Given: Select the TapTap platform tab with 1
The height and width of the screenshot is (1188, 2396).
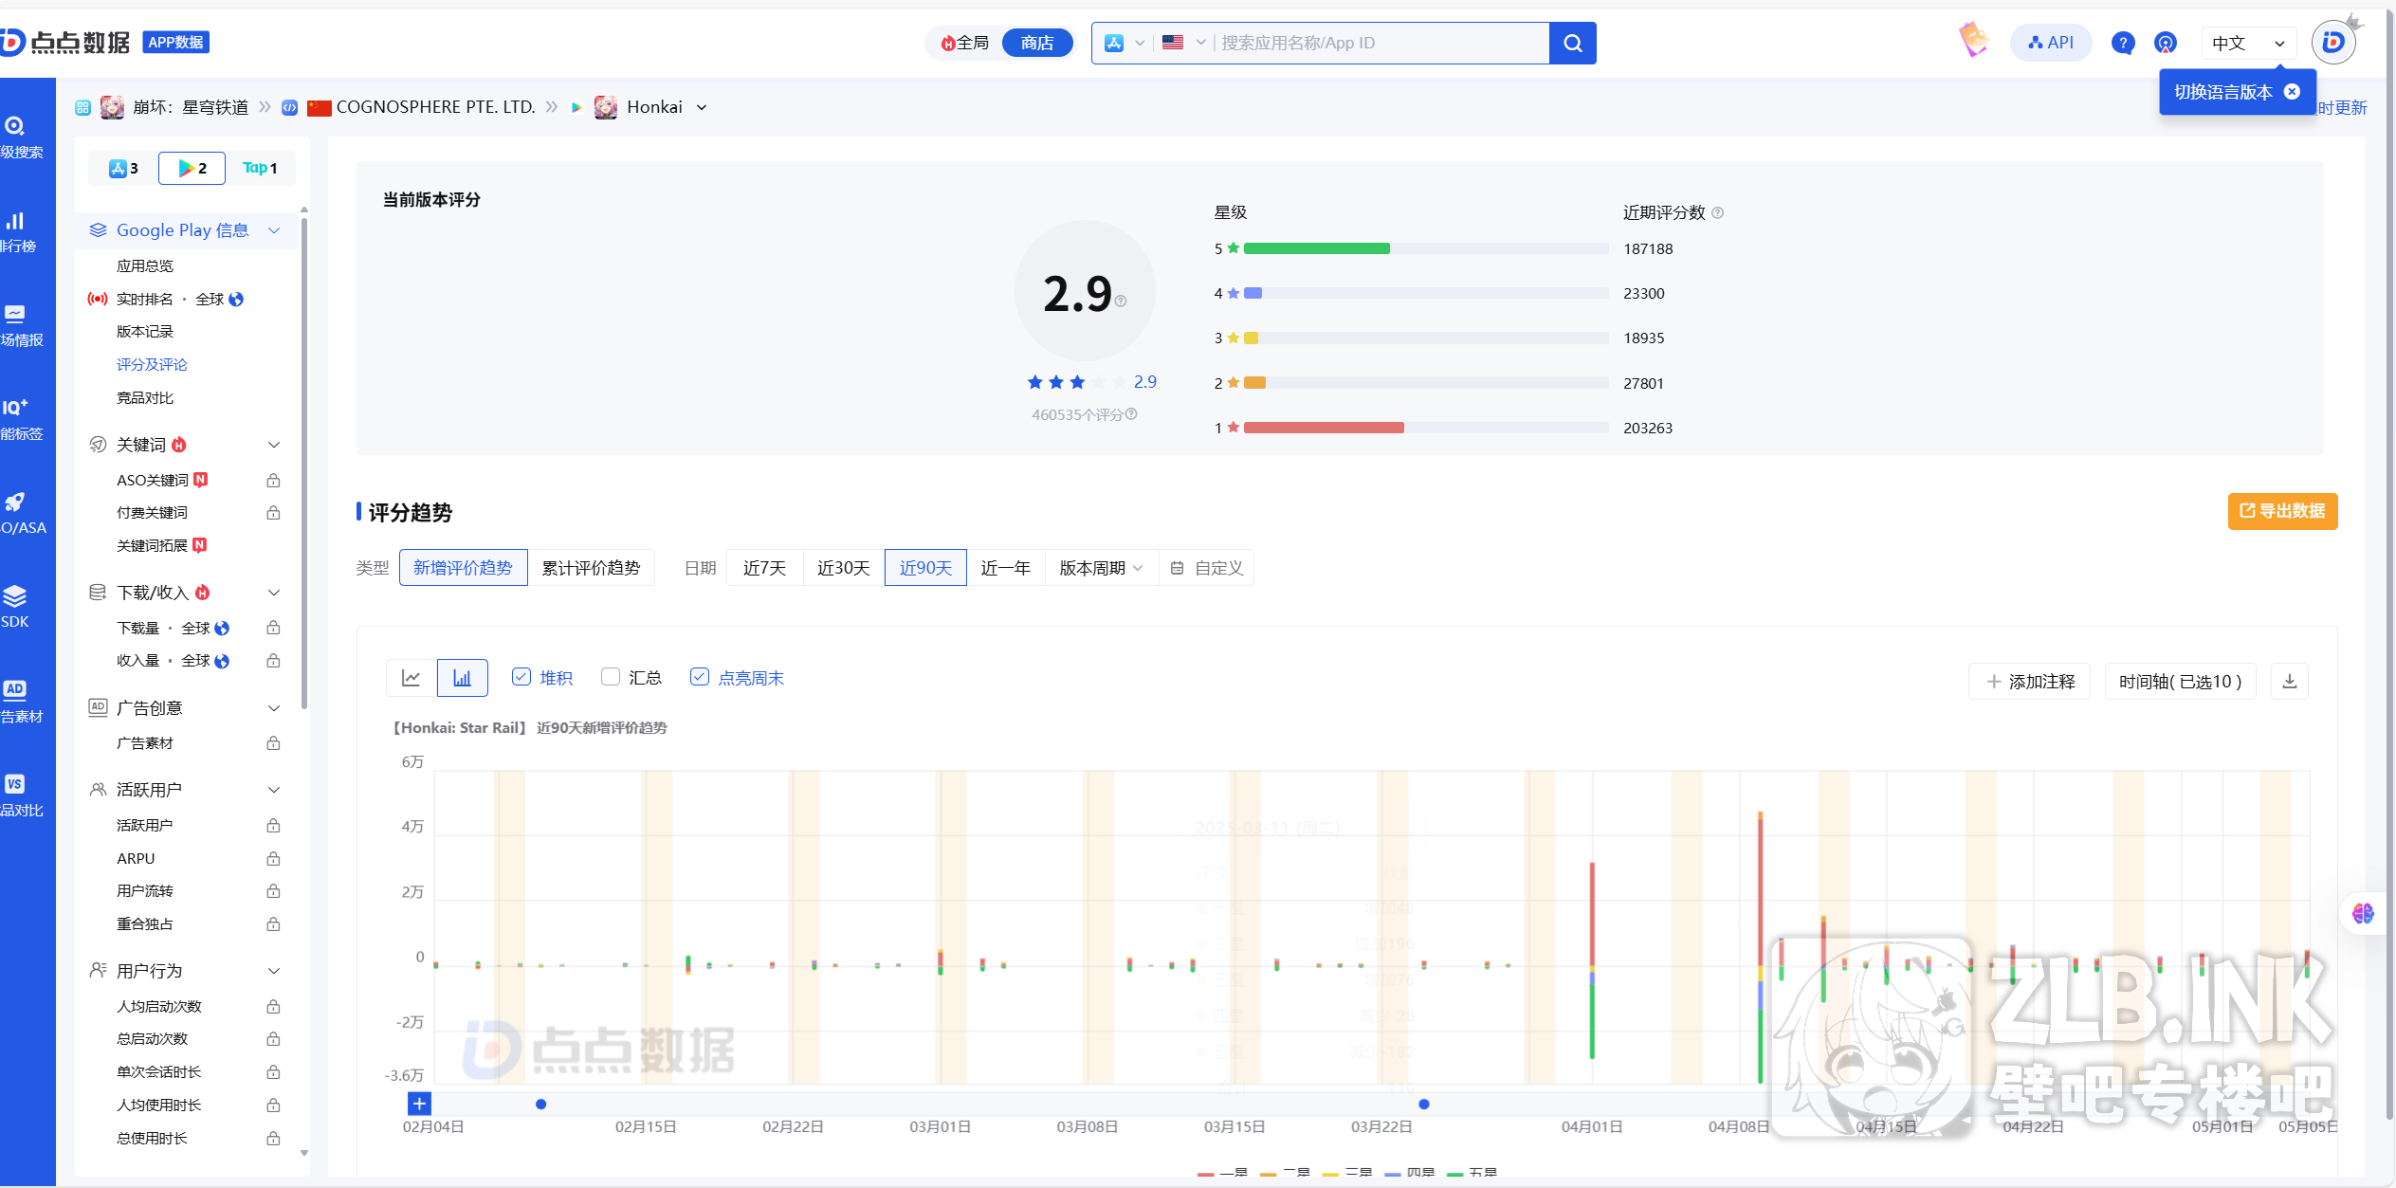Looking at the screenshot, I should pyautogui.click(x=260, y=168).
